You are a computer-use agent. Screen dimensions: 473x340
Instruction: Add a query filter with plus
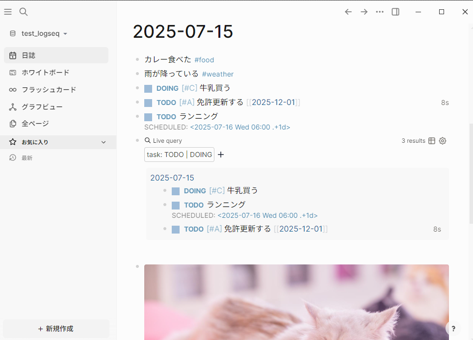coord(221,155)
